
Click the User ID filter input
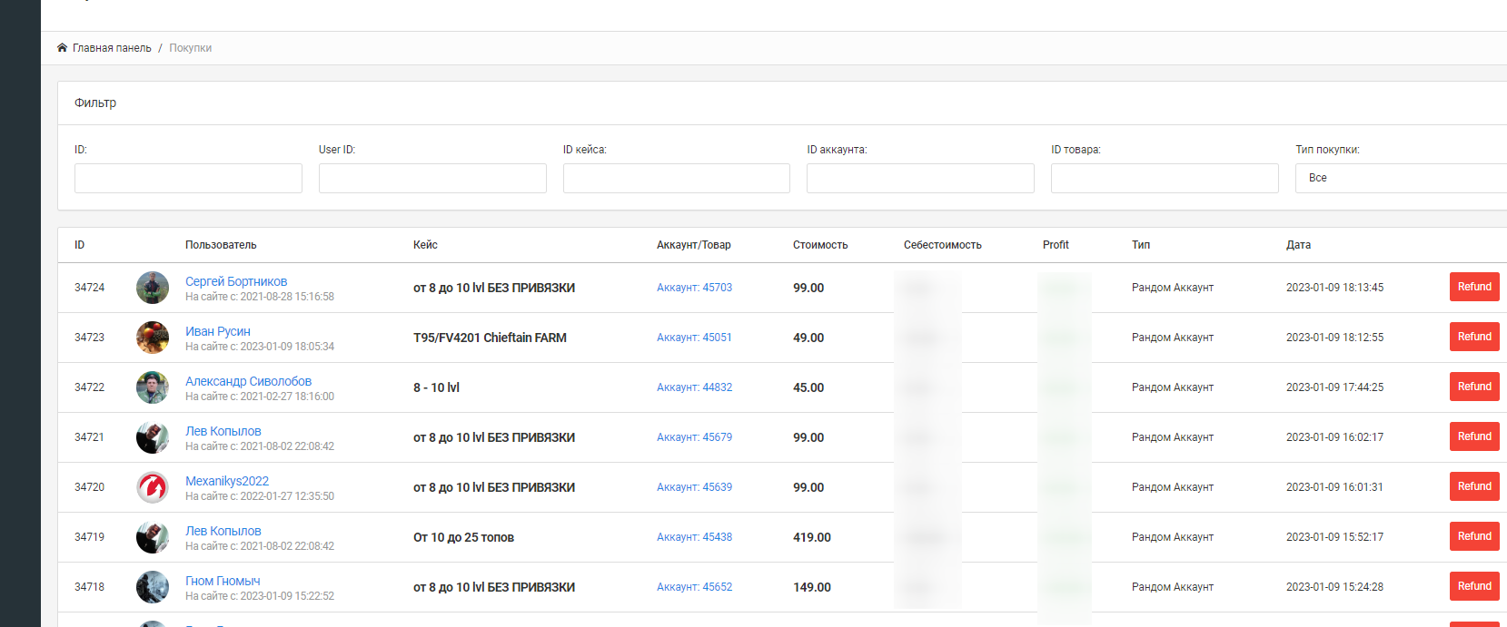tap(432, 178)
